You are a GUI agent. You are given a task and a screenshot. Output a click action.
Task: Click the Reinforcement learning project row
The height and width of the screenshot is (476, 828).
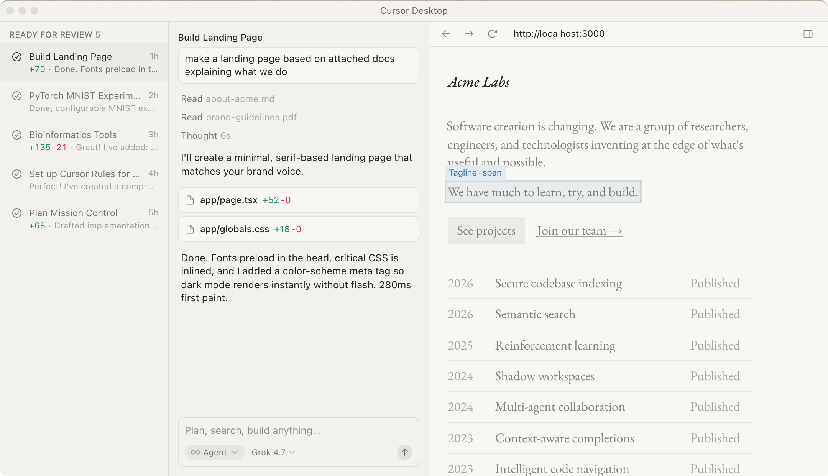[x=600, y=345]
